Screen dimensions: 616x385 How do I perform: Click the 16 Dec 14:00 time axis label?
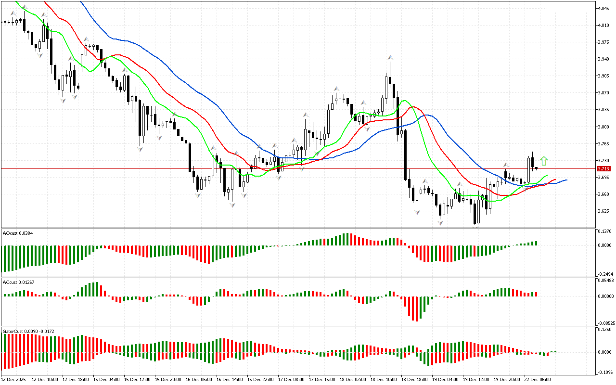click(229, 380)
